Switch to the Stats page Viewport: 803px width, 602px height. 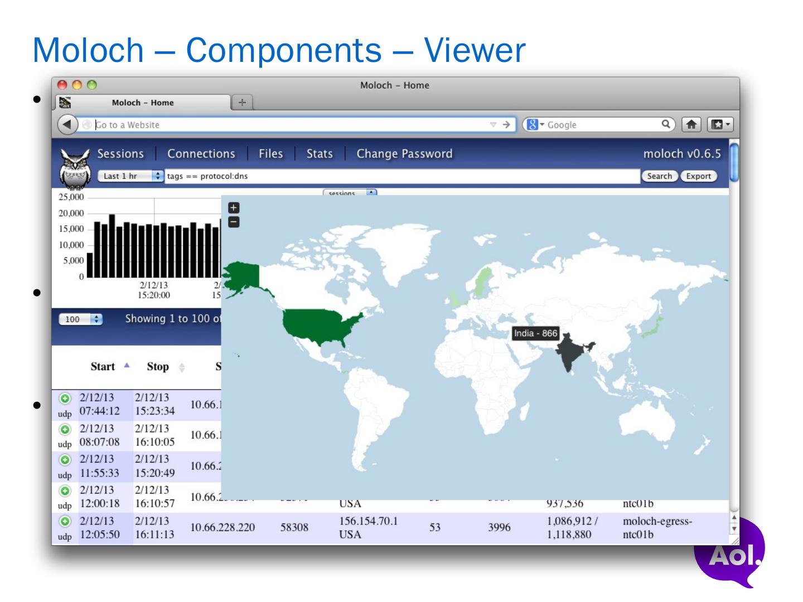pos(319,154)
